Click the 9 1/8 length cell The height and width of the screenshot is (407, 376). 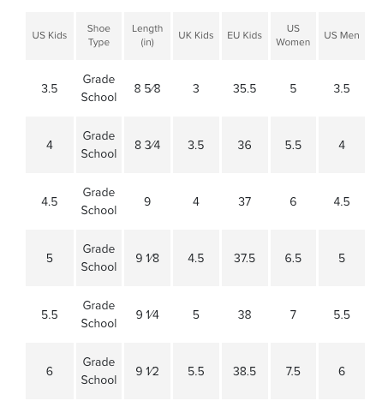click(147, 258)
